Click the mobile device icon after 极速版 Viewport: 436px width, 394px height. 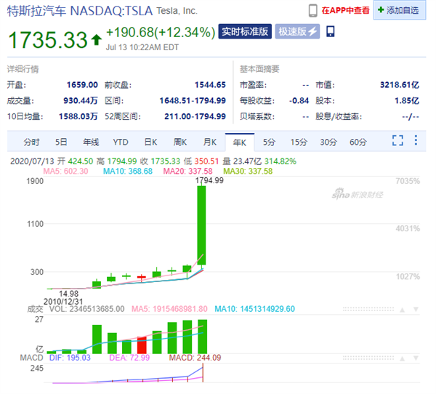331,31
